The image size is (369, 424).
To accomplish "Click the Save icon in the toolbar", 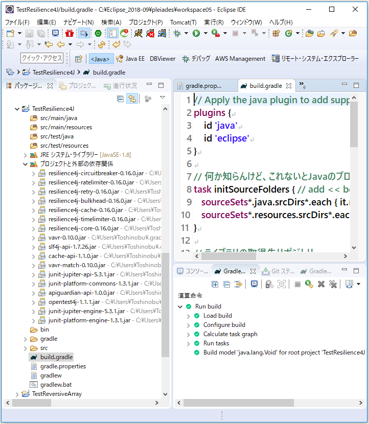I will pyautogui.click(x=29, y=33).
